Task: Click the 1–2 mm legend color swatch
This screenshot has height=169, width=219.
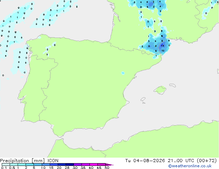Action: pyautogui.click(x=22, y=165)
